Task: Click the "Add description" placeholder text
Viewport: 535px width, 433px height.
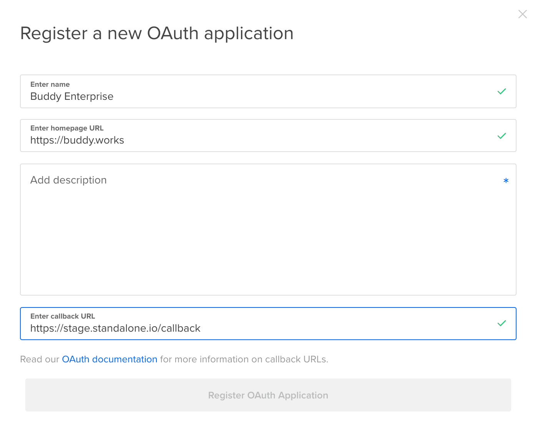Action: (x=68, y=180)
